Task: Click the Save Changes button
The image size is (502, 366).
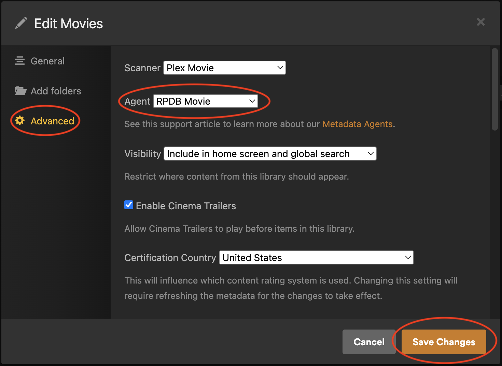Action: point(444,342)
